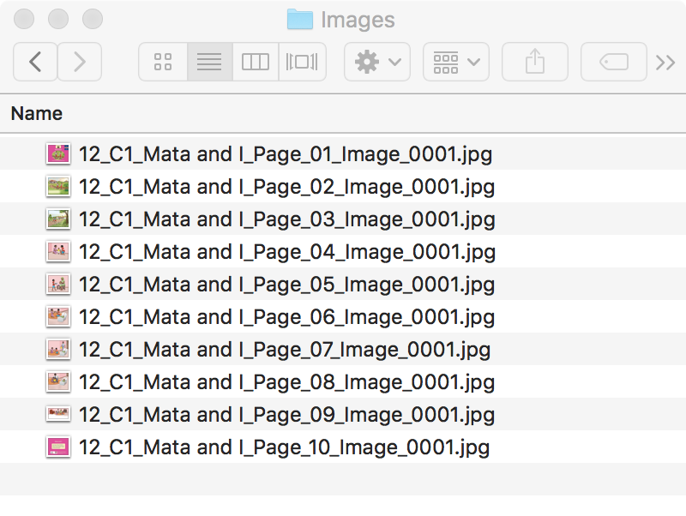
Task: Go back with the left arrow button
Action: point(35,62)
